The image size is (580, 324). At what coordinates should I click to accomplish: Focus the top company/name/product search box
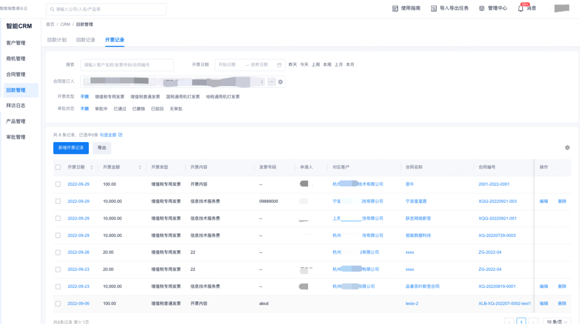[x=106, y=10]
